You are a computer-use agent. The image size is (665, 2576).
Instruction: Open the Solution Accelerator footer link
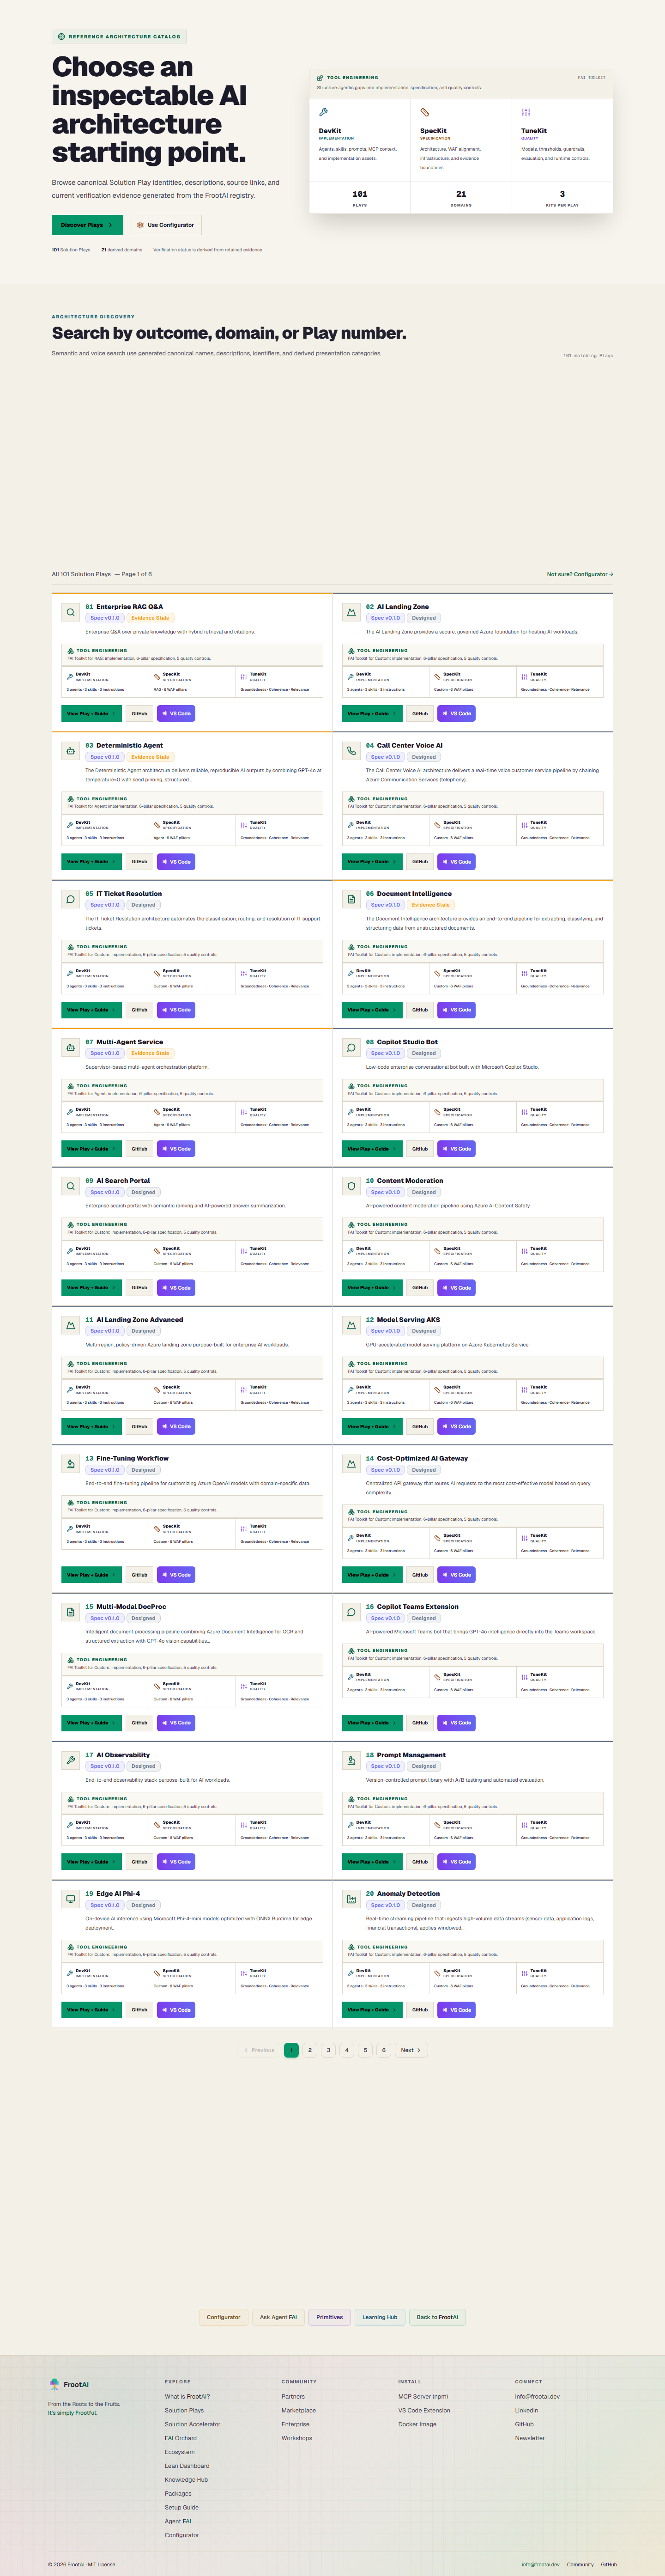pos(193,2424)
